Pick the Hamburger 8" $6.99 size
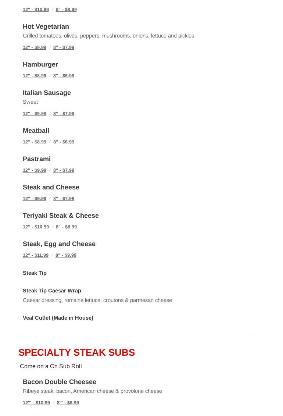283x416 pixels. [x=64, y=76]
